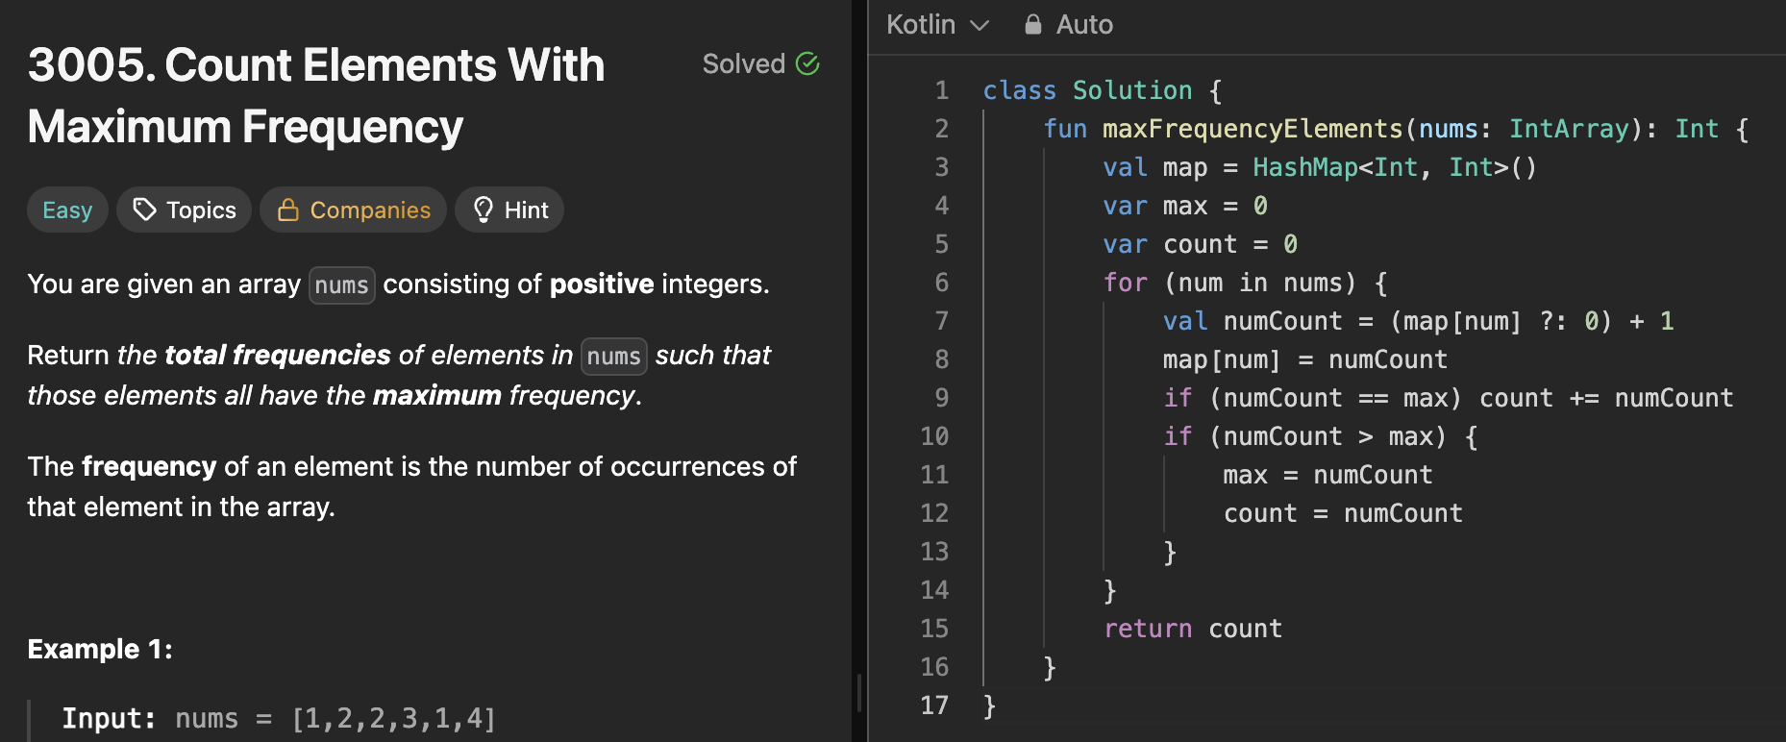Click the Example 1 input text

click(x=279, y=719)
